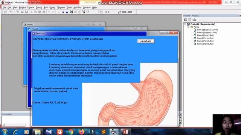The width and height of the screenshot is (241, 135).
Task: Click View Object icon in Project panel
Action: (x=189, y=19)
